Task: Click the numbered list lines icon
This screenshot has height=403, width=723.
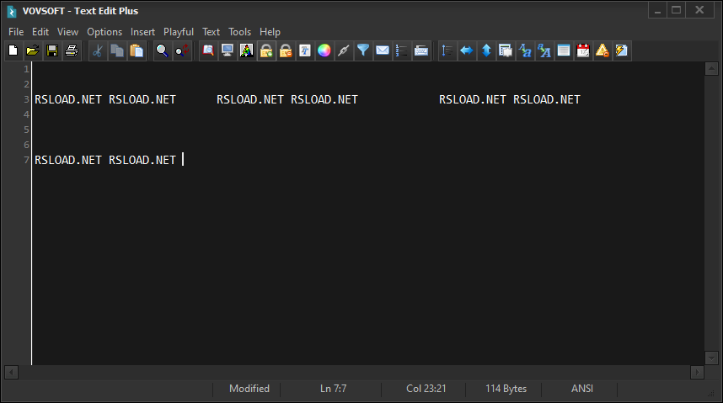Action: (402, 50)
